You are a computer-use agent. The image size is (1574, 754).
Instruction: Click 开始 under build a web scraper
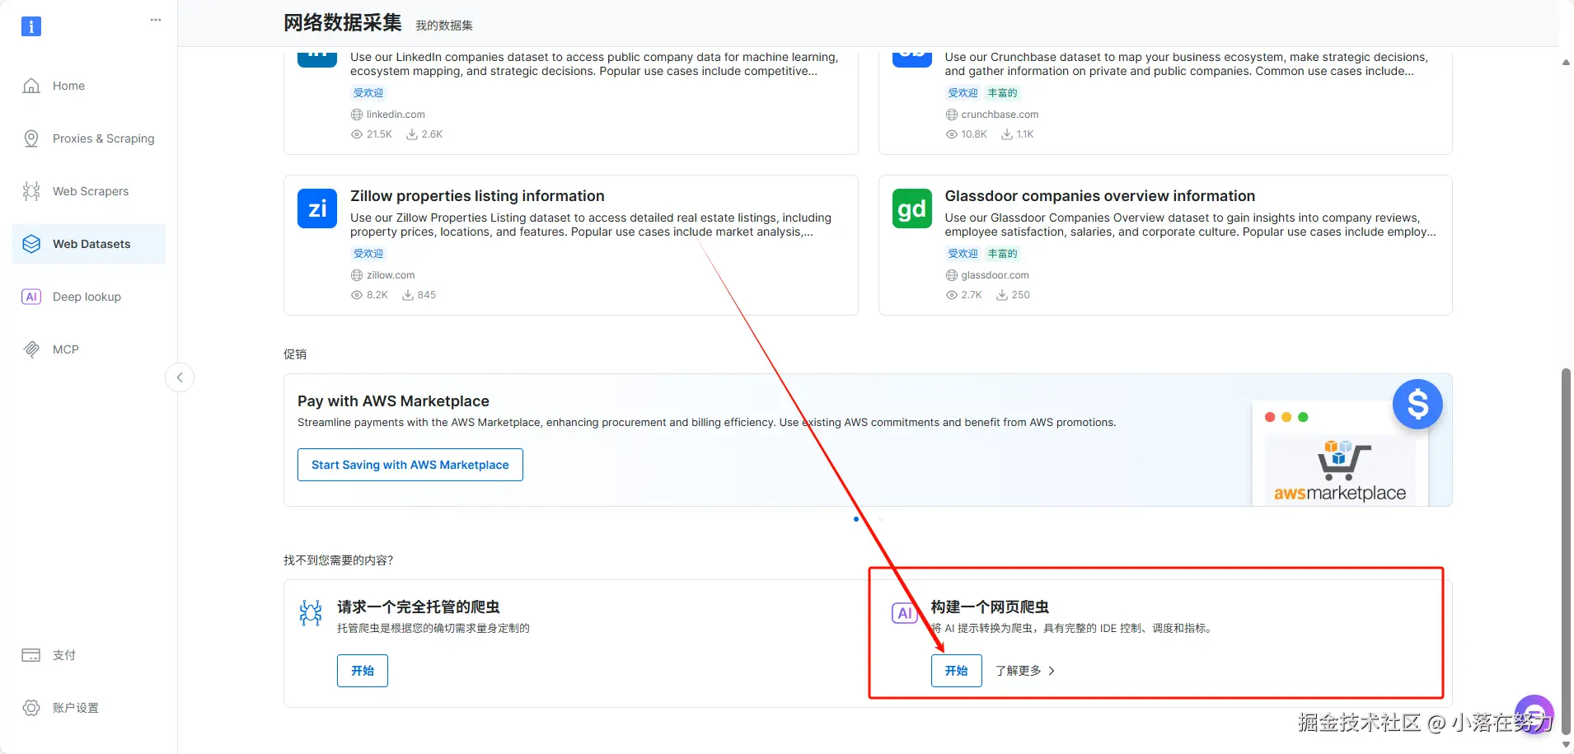(x=957, y=671)
